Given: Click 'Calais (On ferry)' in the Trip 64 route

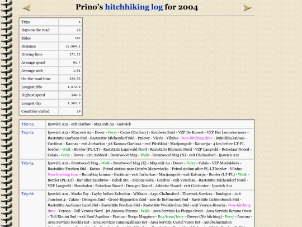Looking at the screenshot, I should (x=134, y=132).
